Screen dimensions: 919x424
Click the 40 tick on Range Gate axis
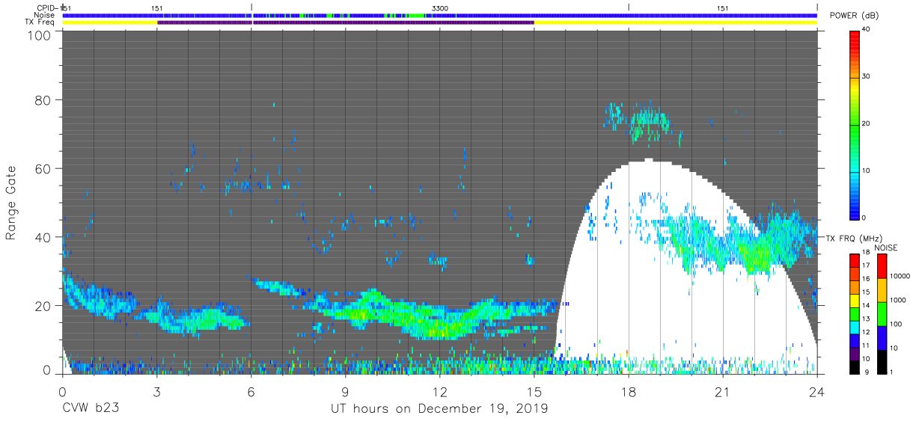point(43,238)
